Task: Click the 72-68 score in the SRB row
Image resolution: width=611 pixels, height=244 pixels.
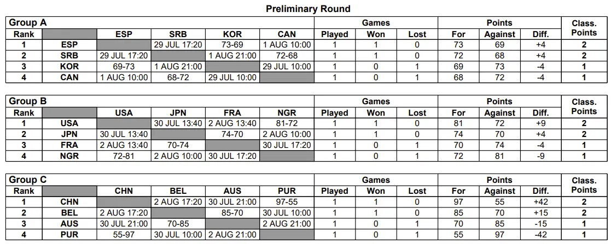Action: pyautogui.click(x=287, y=56)
